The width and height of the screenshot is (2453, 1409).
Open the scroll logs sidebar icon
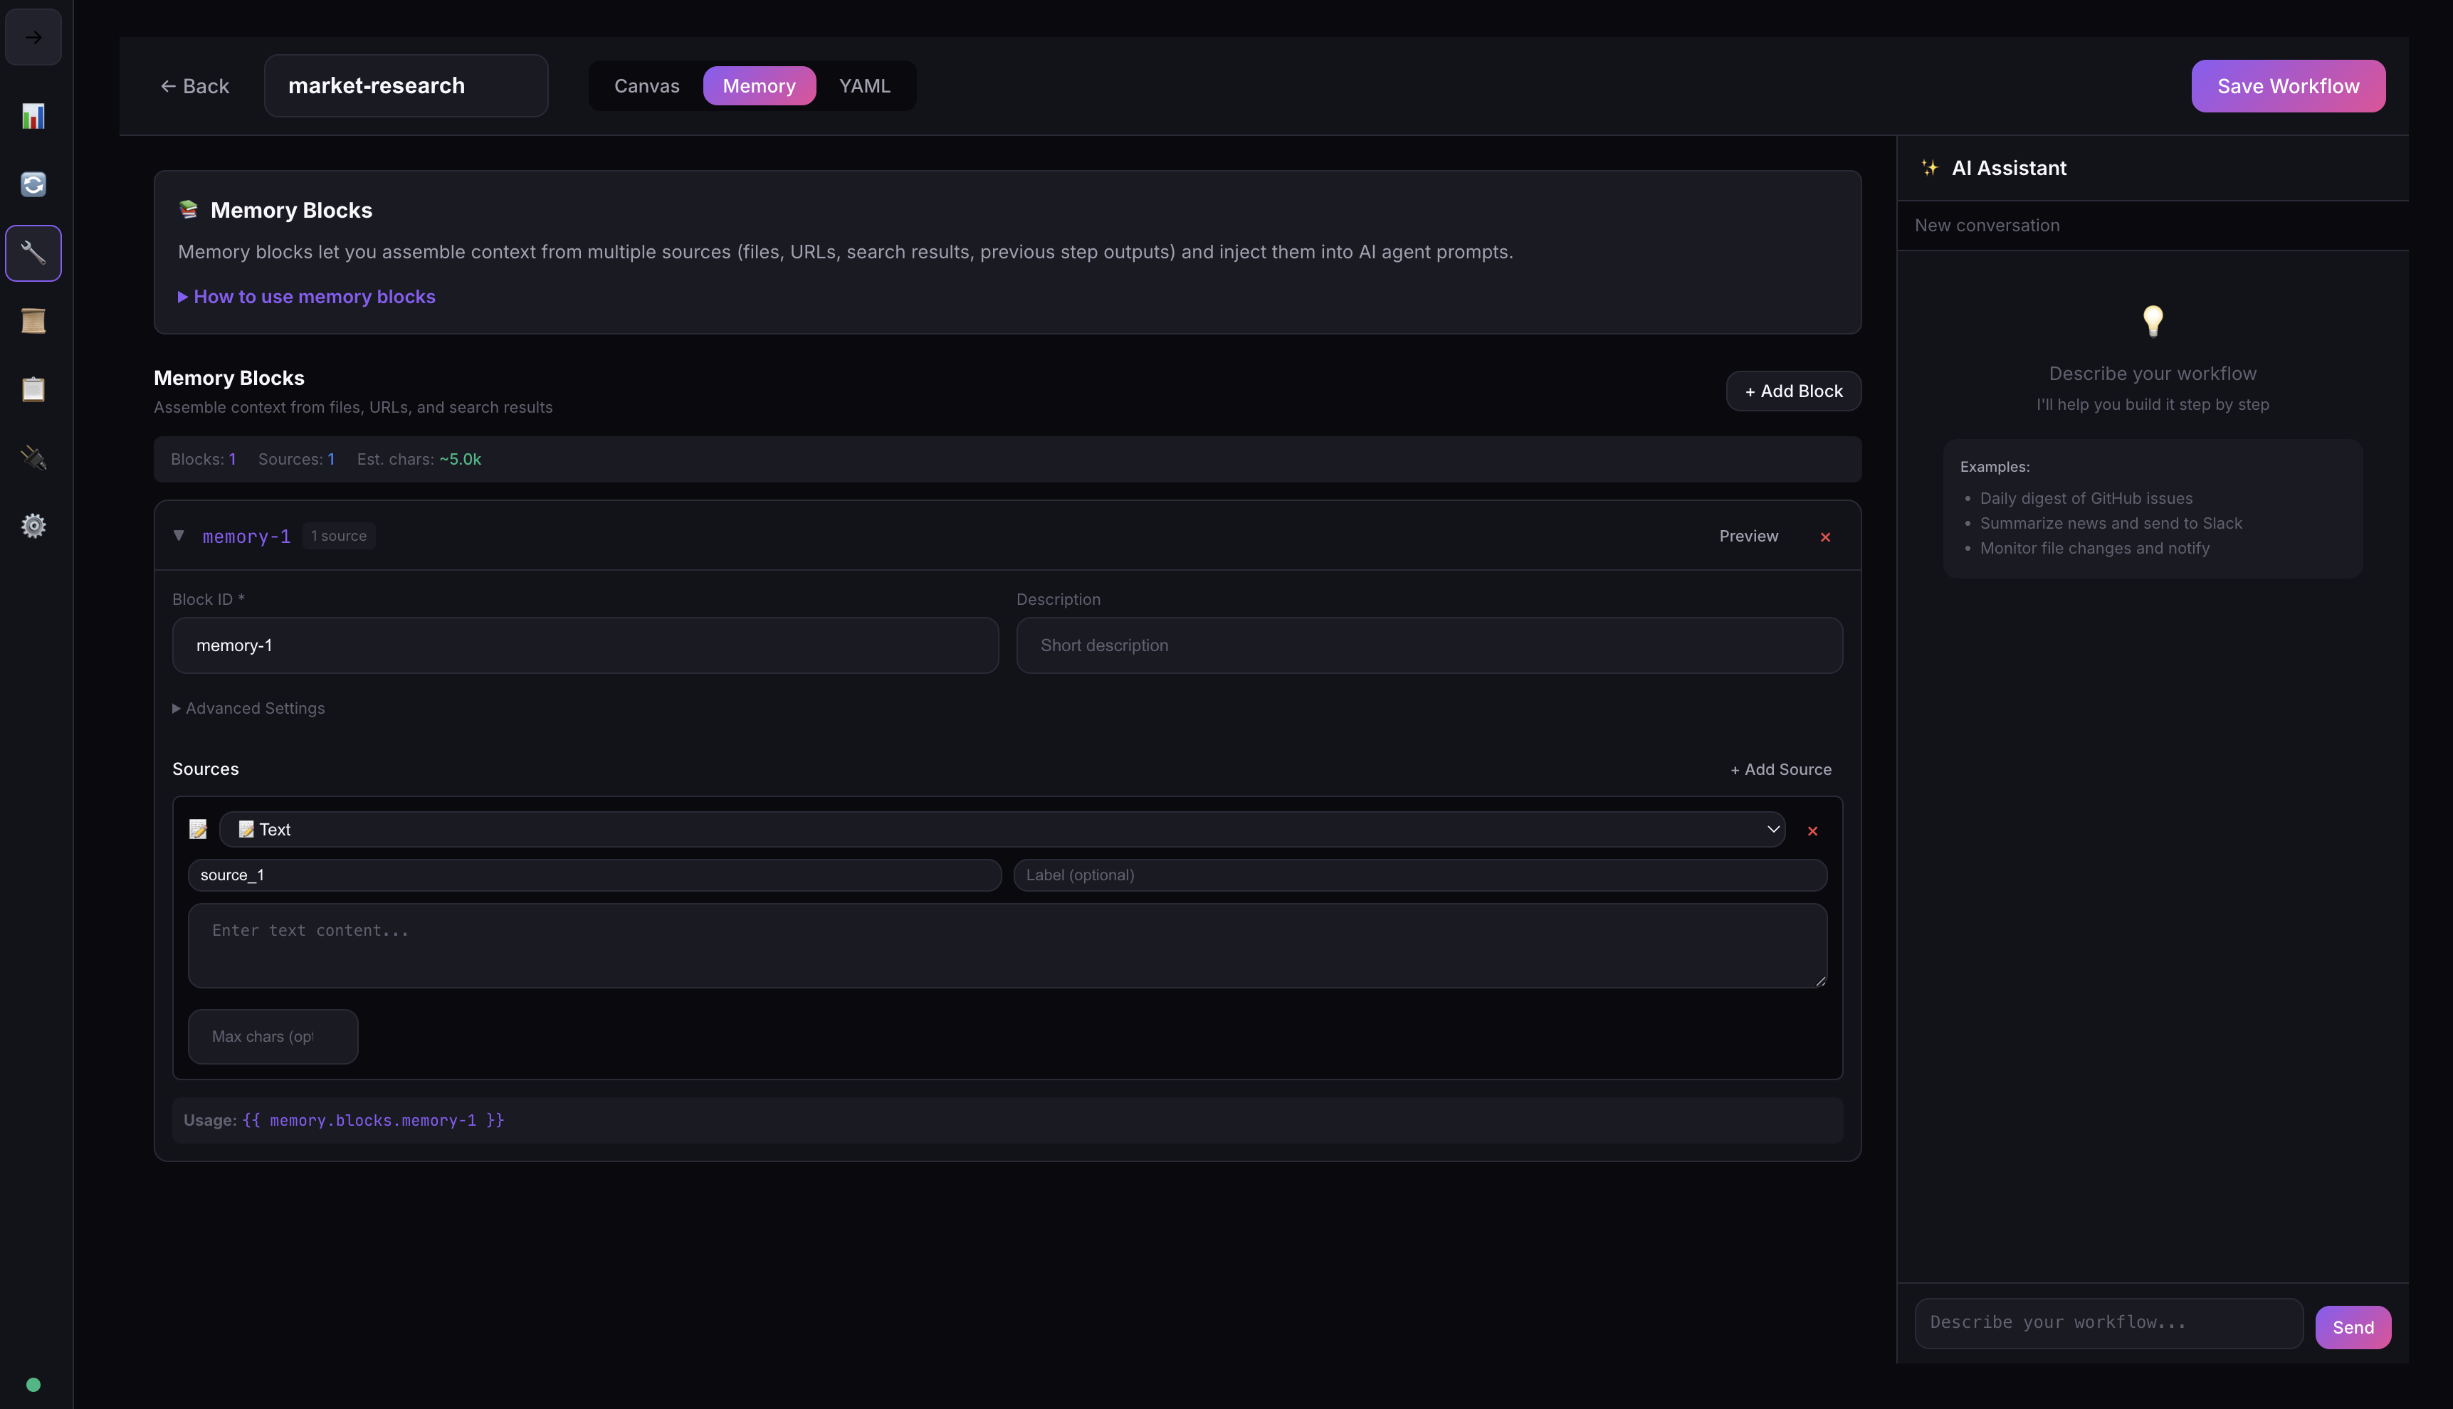(x=33, y=321)
